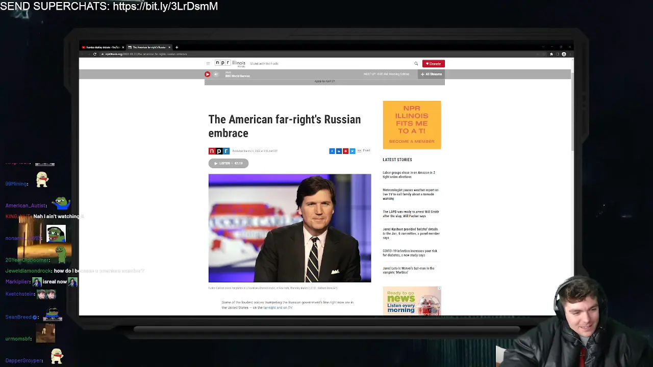
Task: Play the article Listen 47:19 audio
Action: 228,163
